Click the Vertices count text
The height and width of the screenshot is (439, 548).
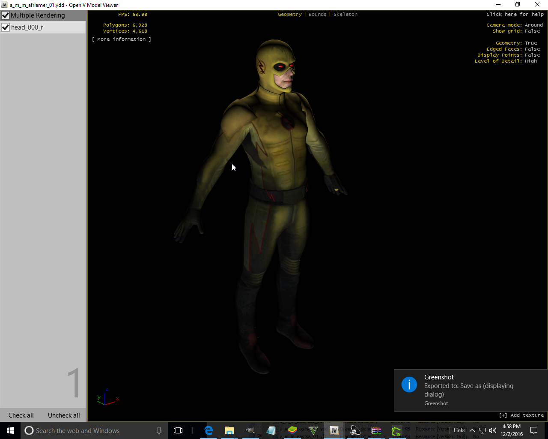(125, 31)
